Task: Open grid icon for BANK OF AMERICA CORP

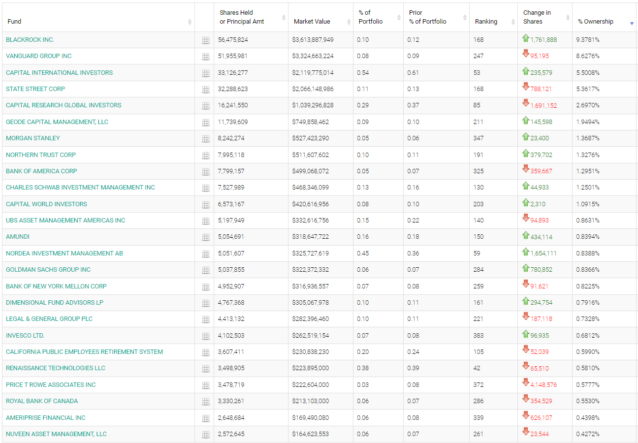Action: click(x=206, y=172)
